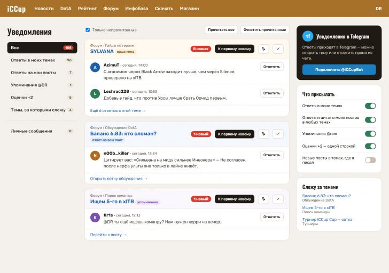Viewport: 389px width, 273px height.
Task: Mute the SYLVANA topic notifications icon
Action: point(263,49)
